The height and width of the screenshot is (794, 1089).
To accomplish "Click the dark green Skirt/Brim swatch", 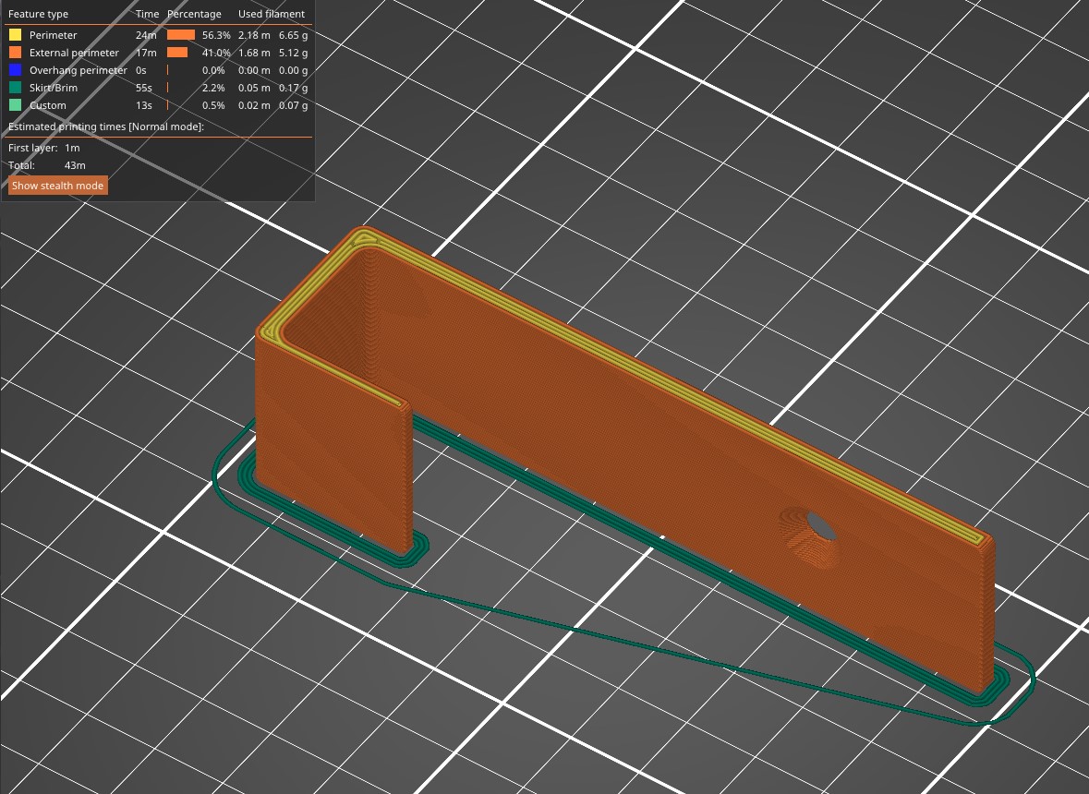I will 16,88.
